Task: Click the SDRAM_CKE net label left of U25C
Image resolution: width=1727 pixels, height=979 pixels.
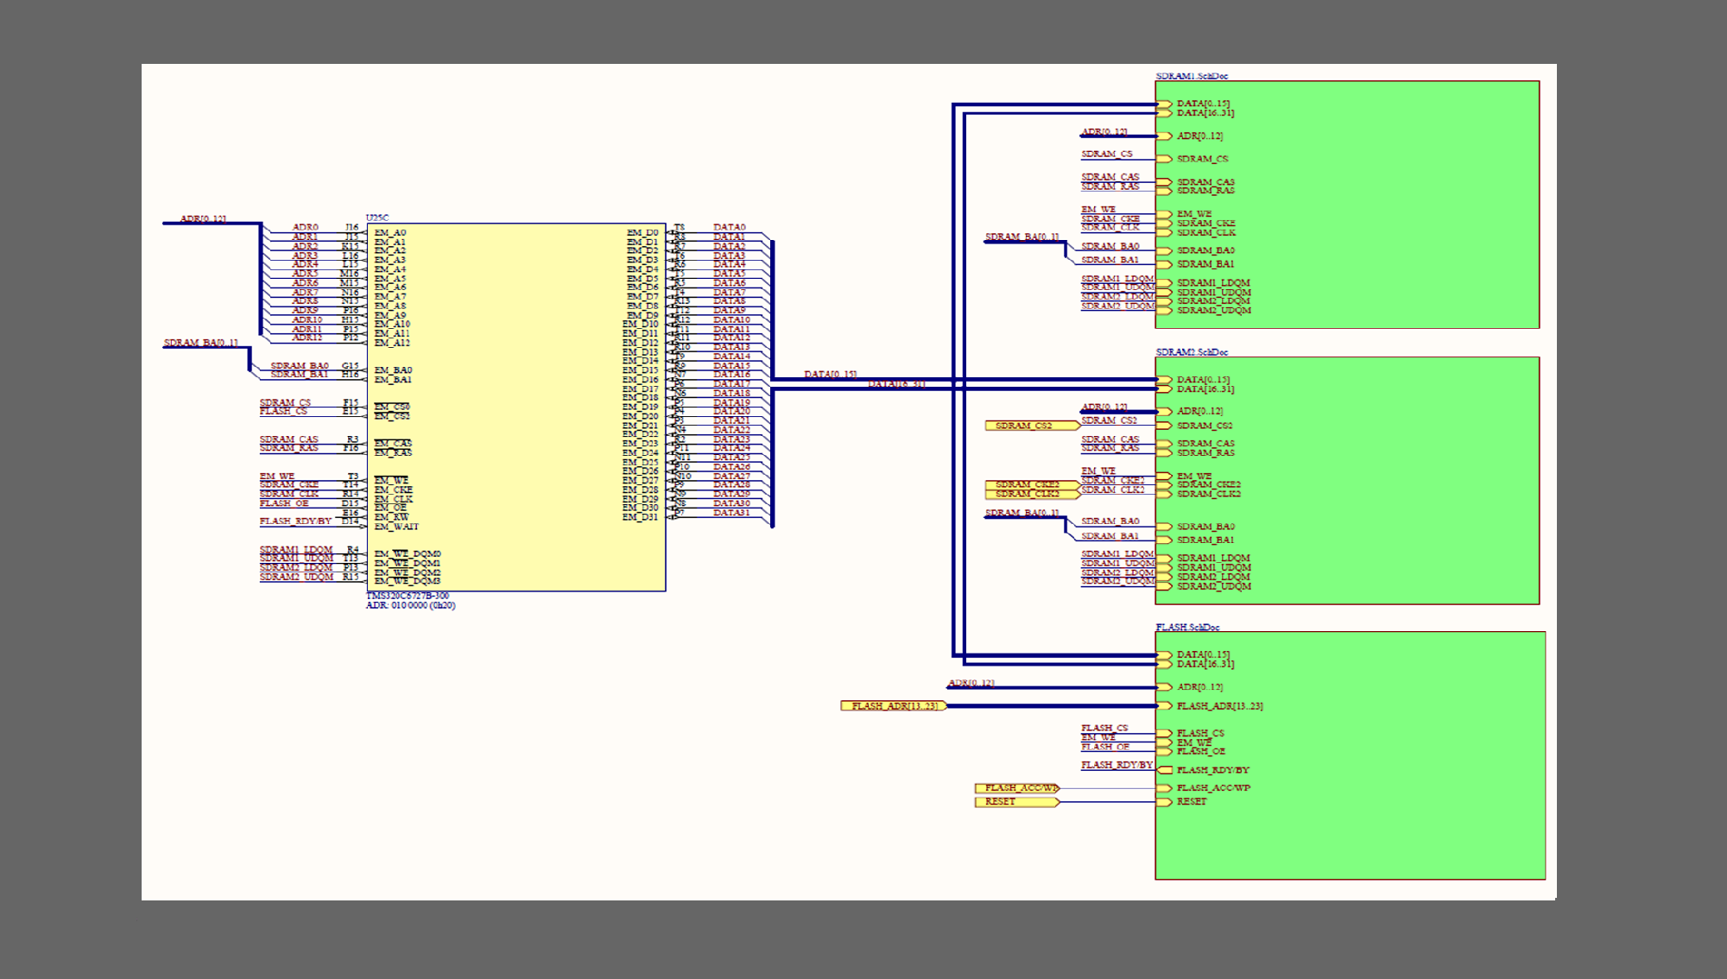Action: [x=289, y=485]
